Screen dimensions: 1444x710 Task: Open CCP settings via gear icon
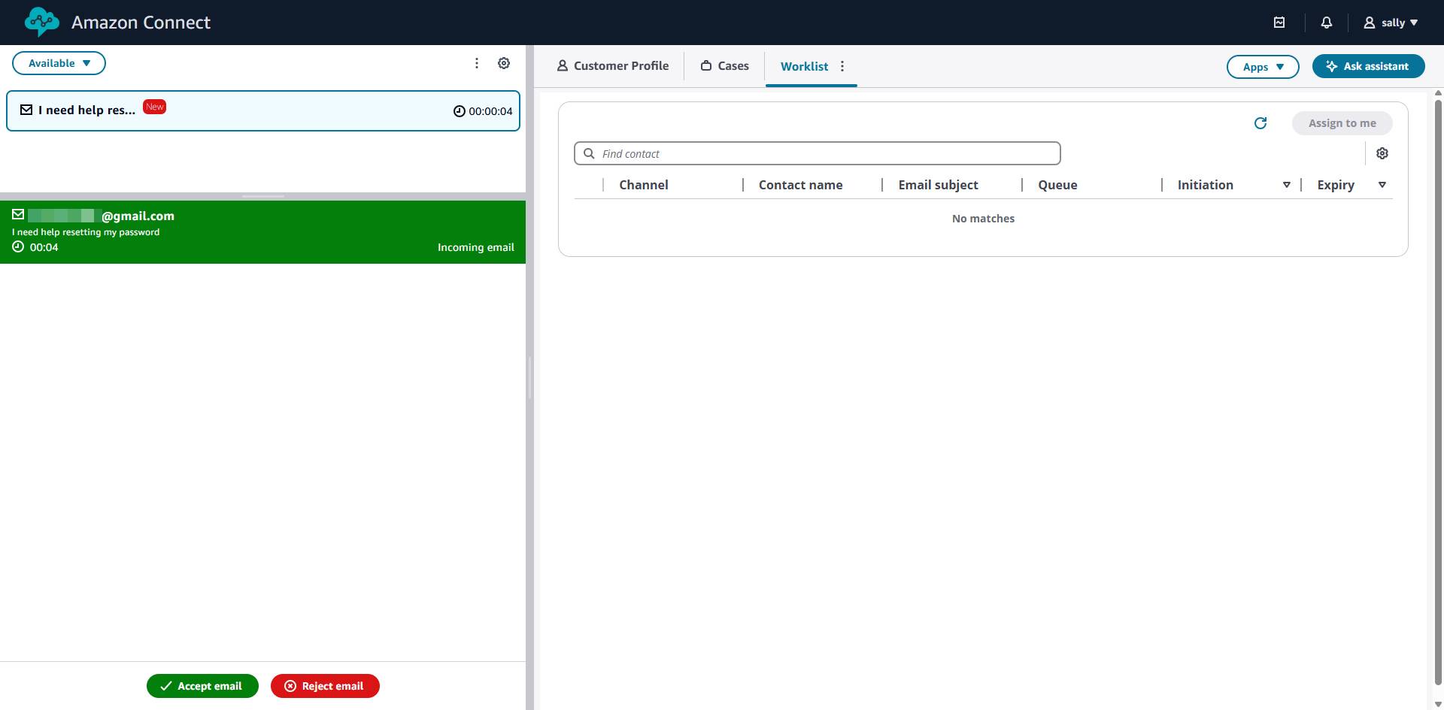pyautogui.click(x=504, y=63)
